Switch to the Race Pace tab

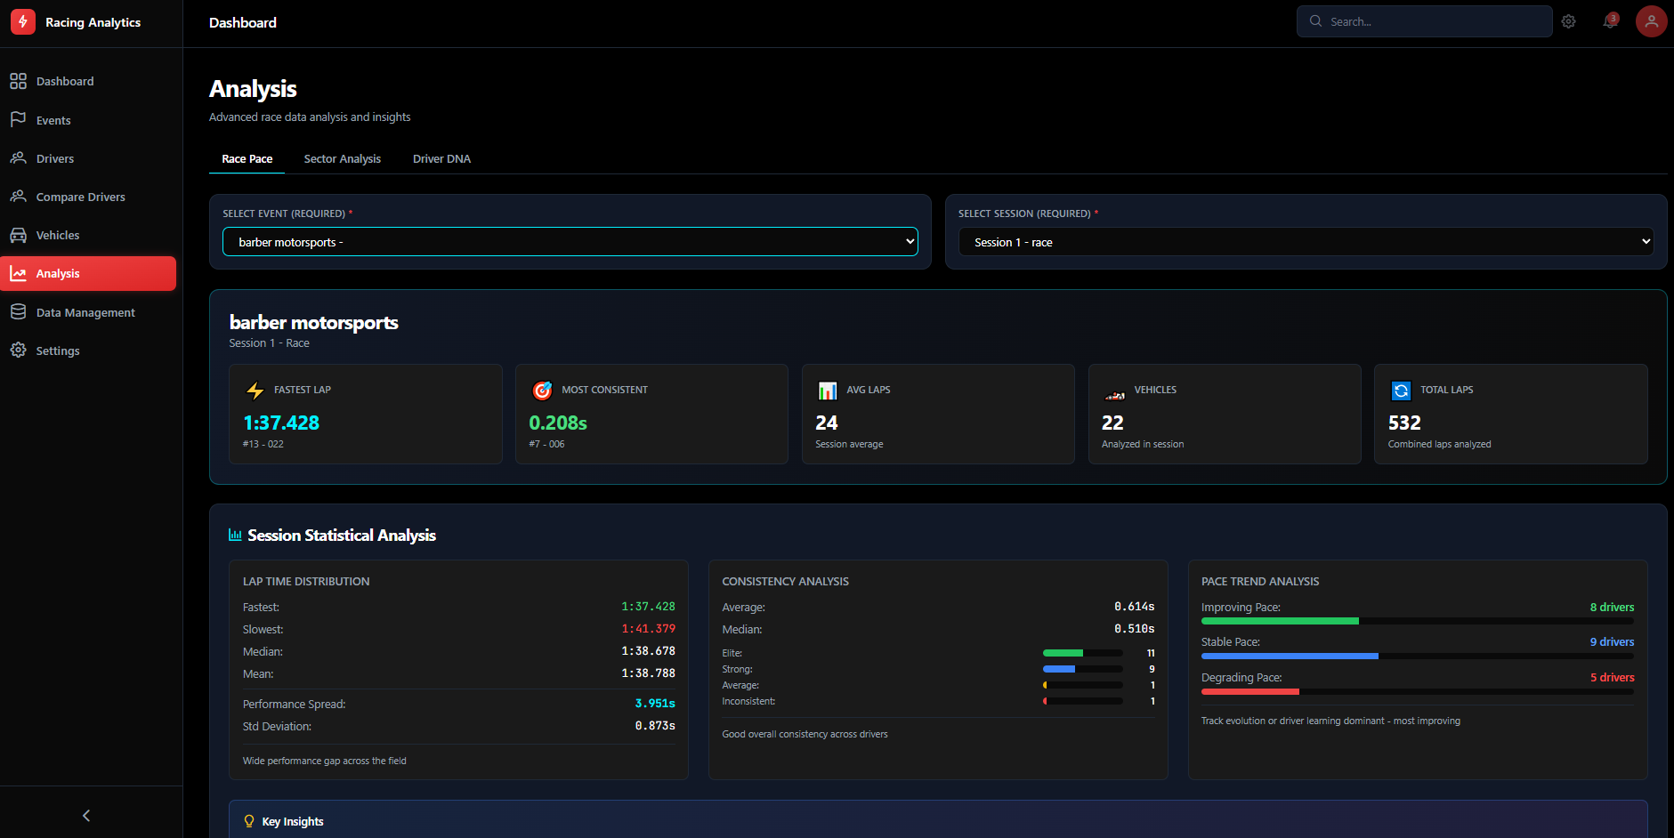coord(247,159)
